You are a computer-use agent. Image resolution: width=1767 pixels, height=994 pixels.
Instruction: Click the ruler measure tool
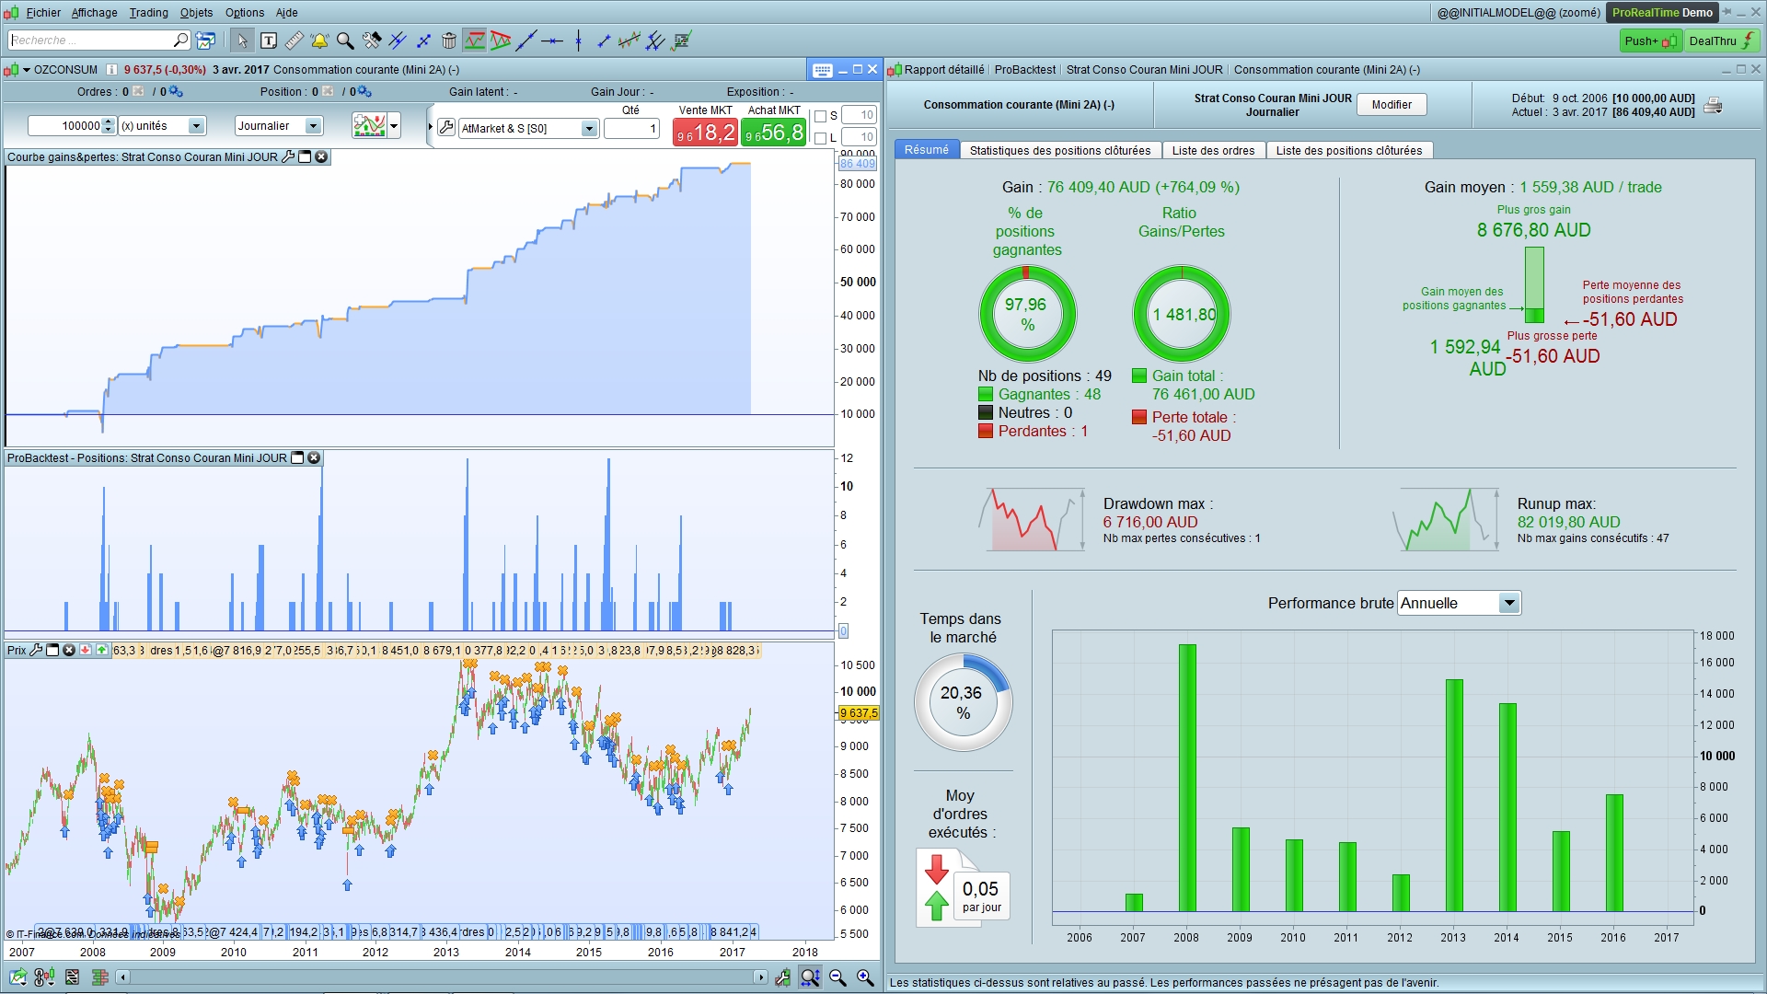294,40
